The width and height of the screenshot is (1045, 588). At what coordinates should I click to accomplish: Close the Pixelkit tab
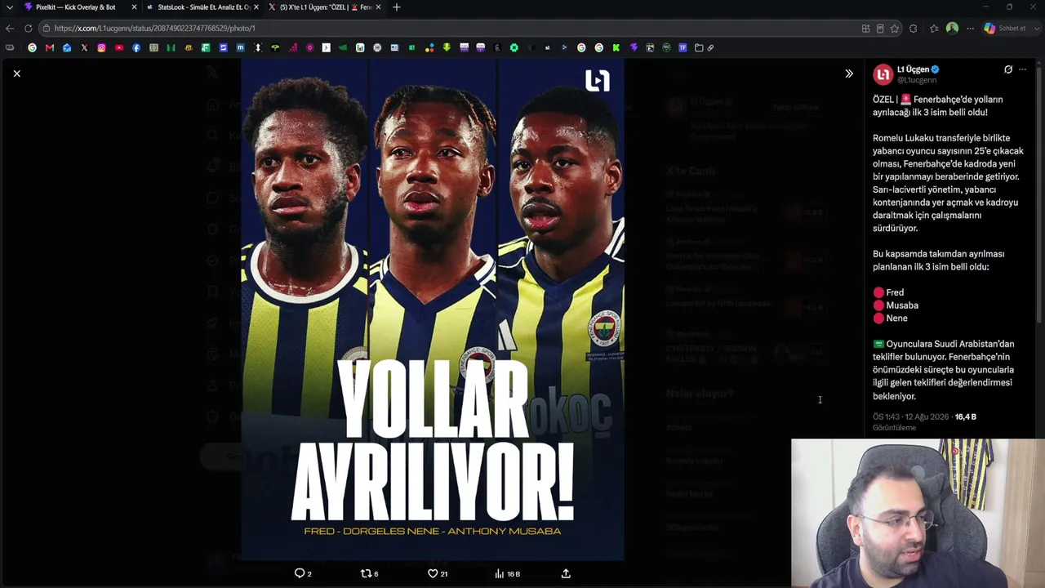point(134,7)
